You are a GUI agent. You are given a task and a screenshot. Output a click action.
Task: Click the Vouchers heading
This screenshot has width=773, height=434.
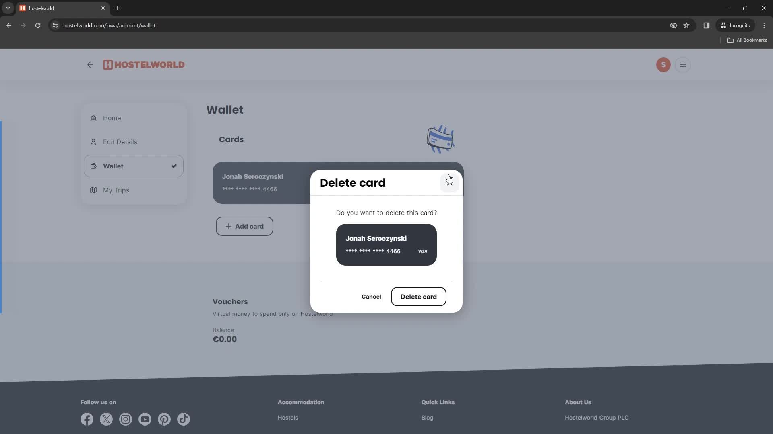tap(230, 302)
